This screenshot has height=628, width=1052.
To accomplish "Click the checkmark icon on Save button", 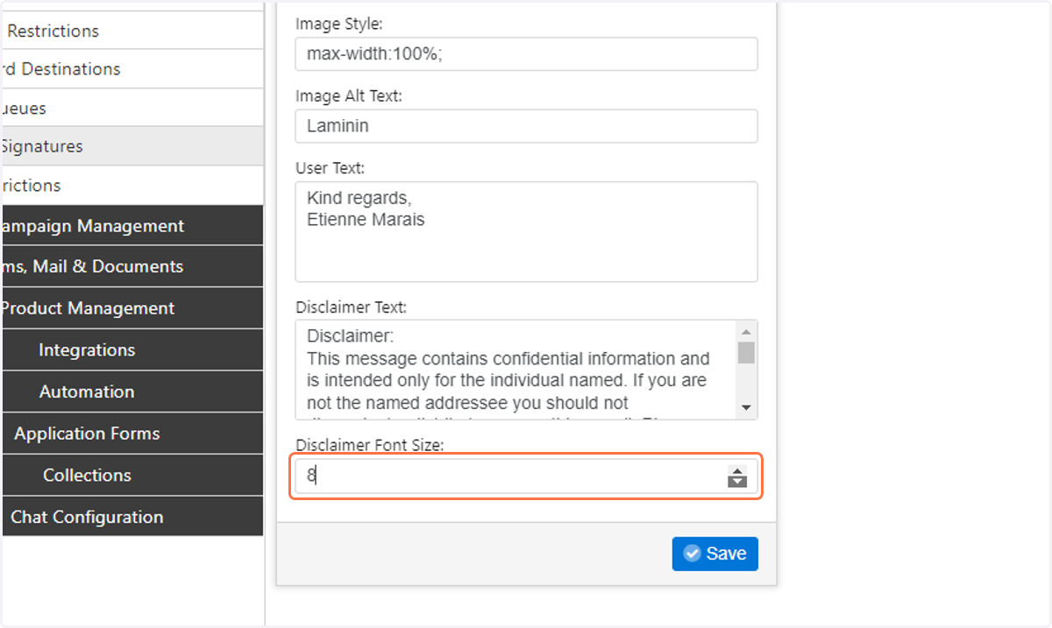I will [692, 554].
